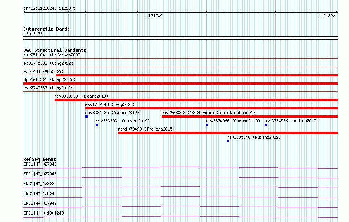Viewport: 349px width, 222px height.
Task: Click the ERC1|NM_178039 transcript label
Action: click(40, 184)
